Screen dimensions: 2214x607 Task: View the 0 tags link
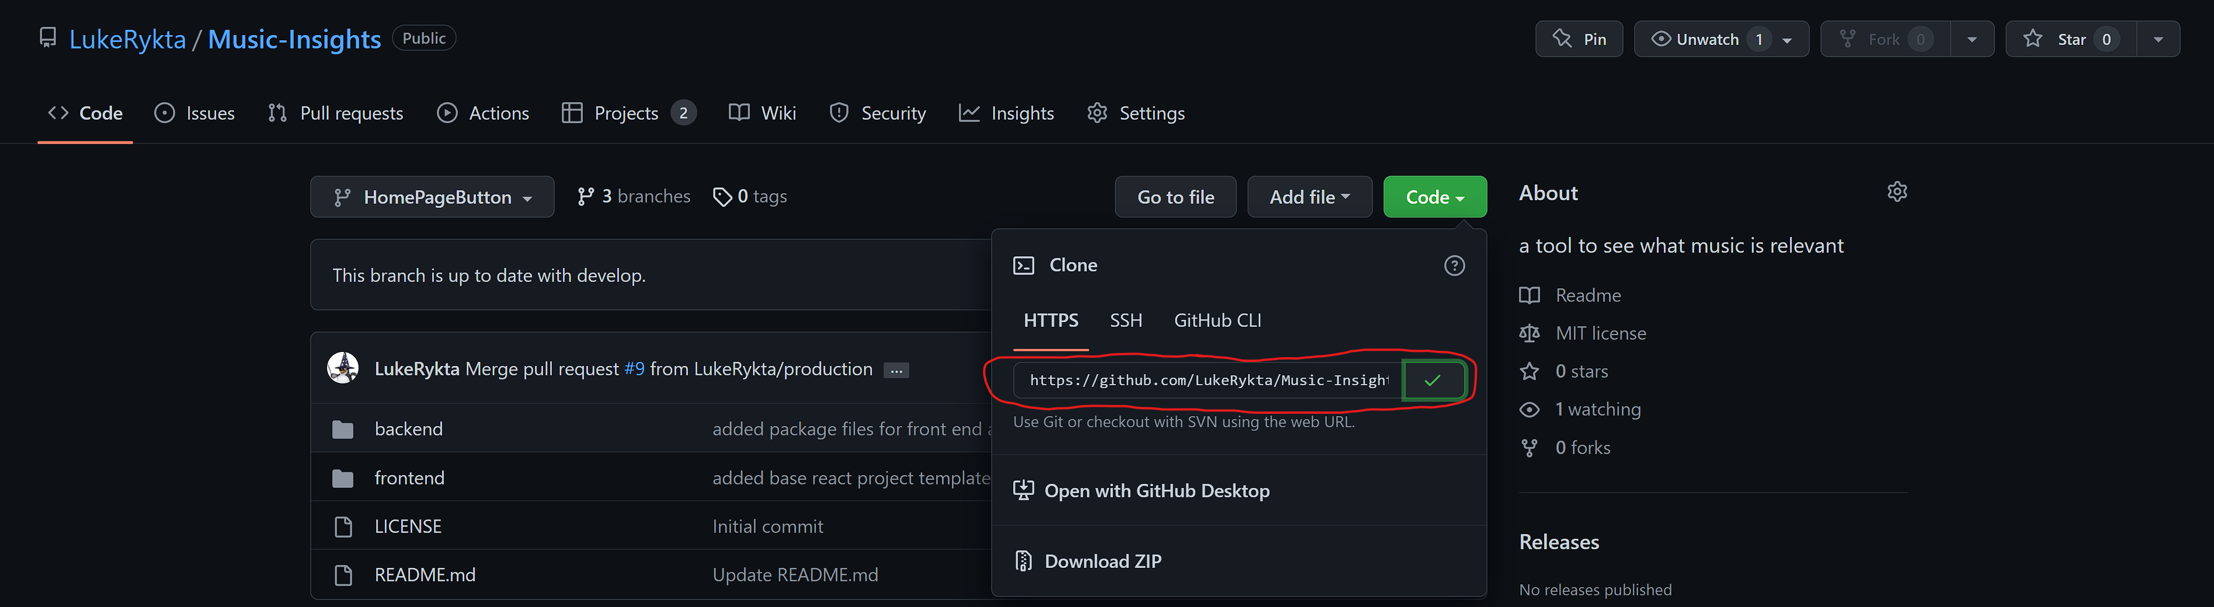pyautogui.click(x=749, y=197)
